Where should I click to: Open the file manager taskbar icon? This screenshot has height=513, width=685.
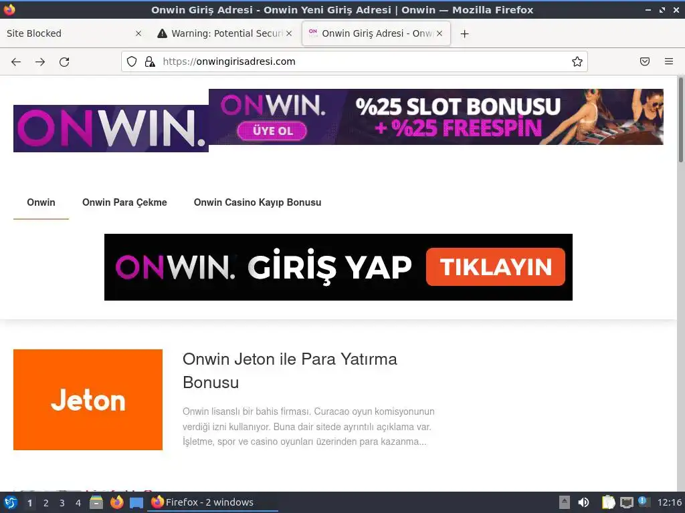96,502
